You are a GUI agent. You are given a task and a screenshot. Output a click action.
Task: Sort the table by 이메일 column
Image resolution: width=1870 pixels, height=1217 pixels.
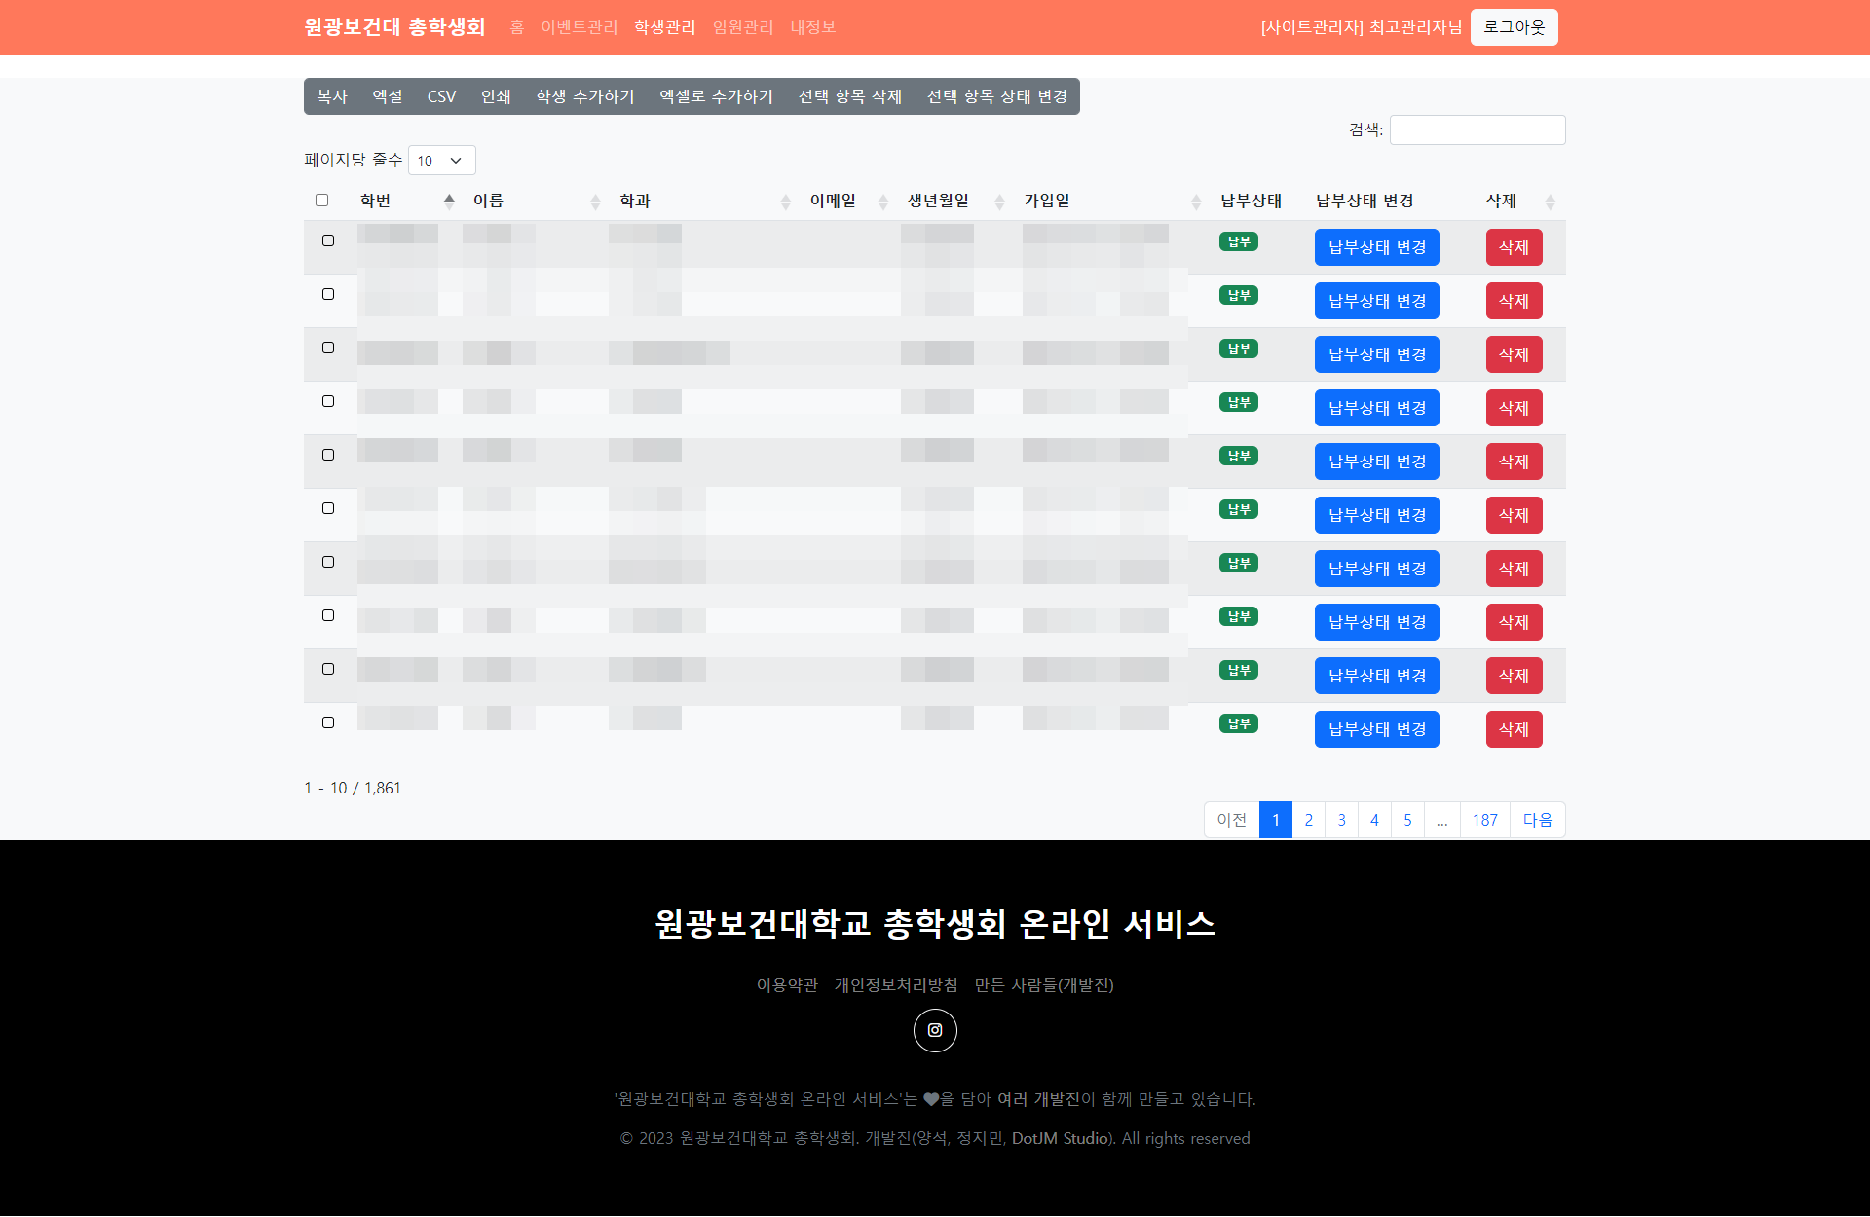pyautogui.click(x=847, y=201)
